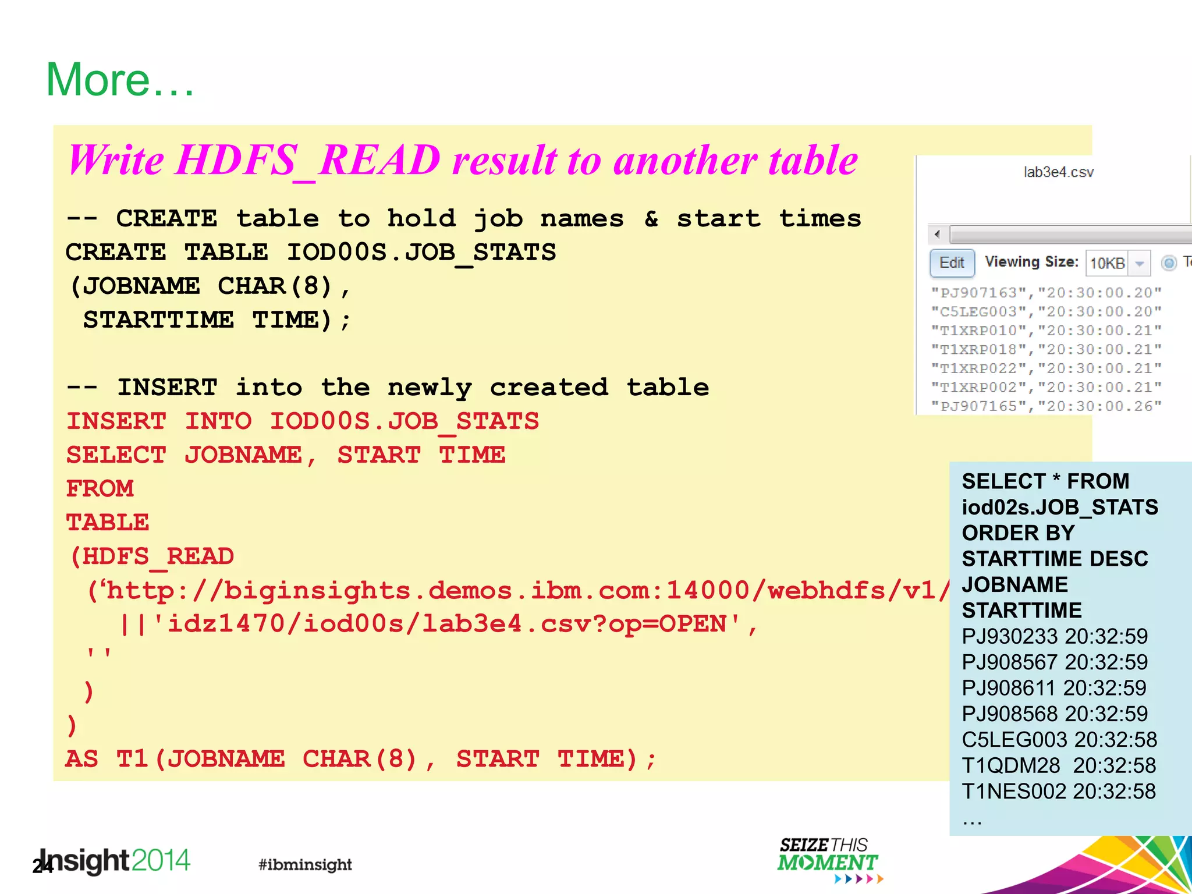This screenshot has height=894, width=1192.
Task: Click the slide number 24
Action: (42, 867)
